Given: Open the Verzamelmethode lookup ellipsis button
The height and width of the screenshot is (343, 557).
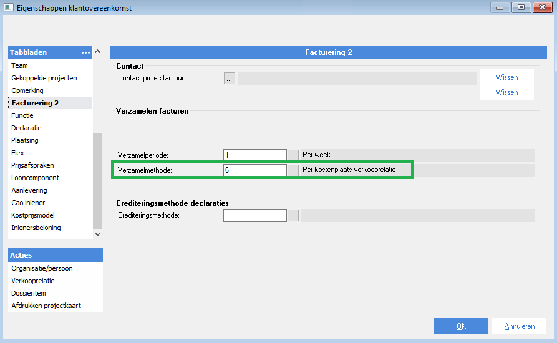Looking at the screenshot, I should pos(293,170).
